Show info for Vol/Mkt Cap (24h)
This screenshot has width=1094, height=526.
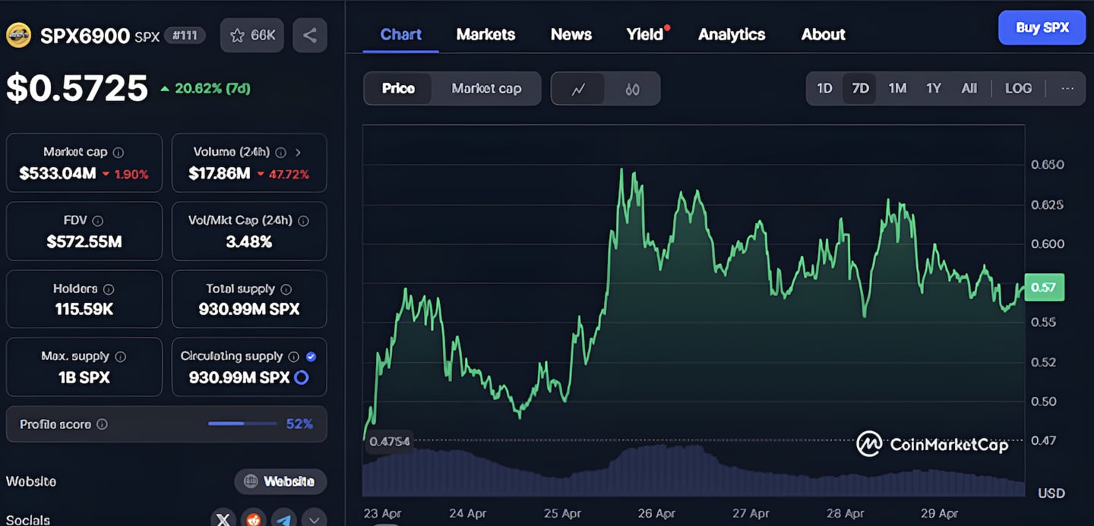pyautogui.click(x=303, y=221)
